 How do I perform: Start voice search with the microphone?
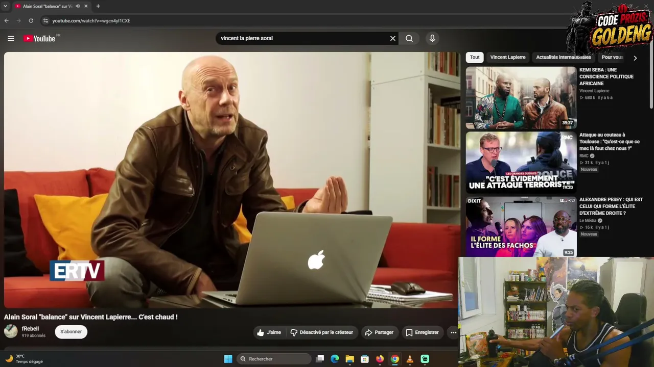[432, 38]
